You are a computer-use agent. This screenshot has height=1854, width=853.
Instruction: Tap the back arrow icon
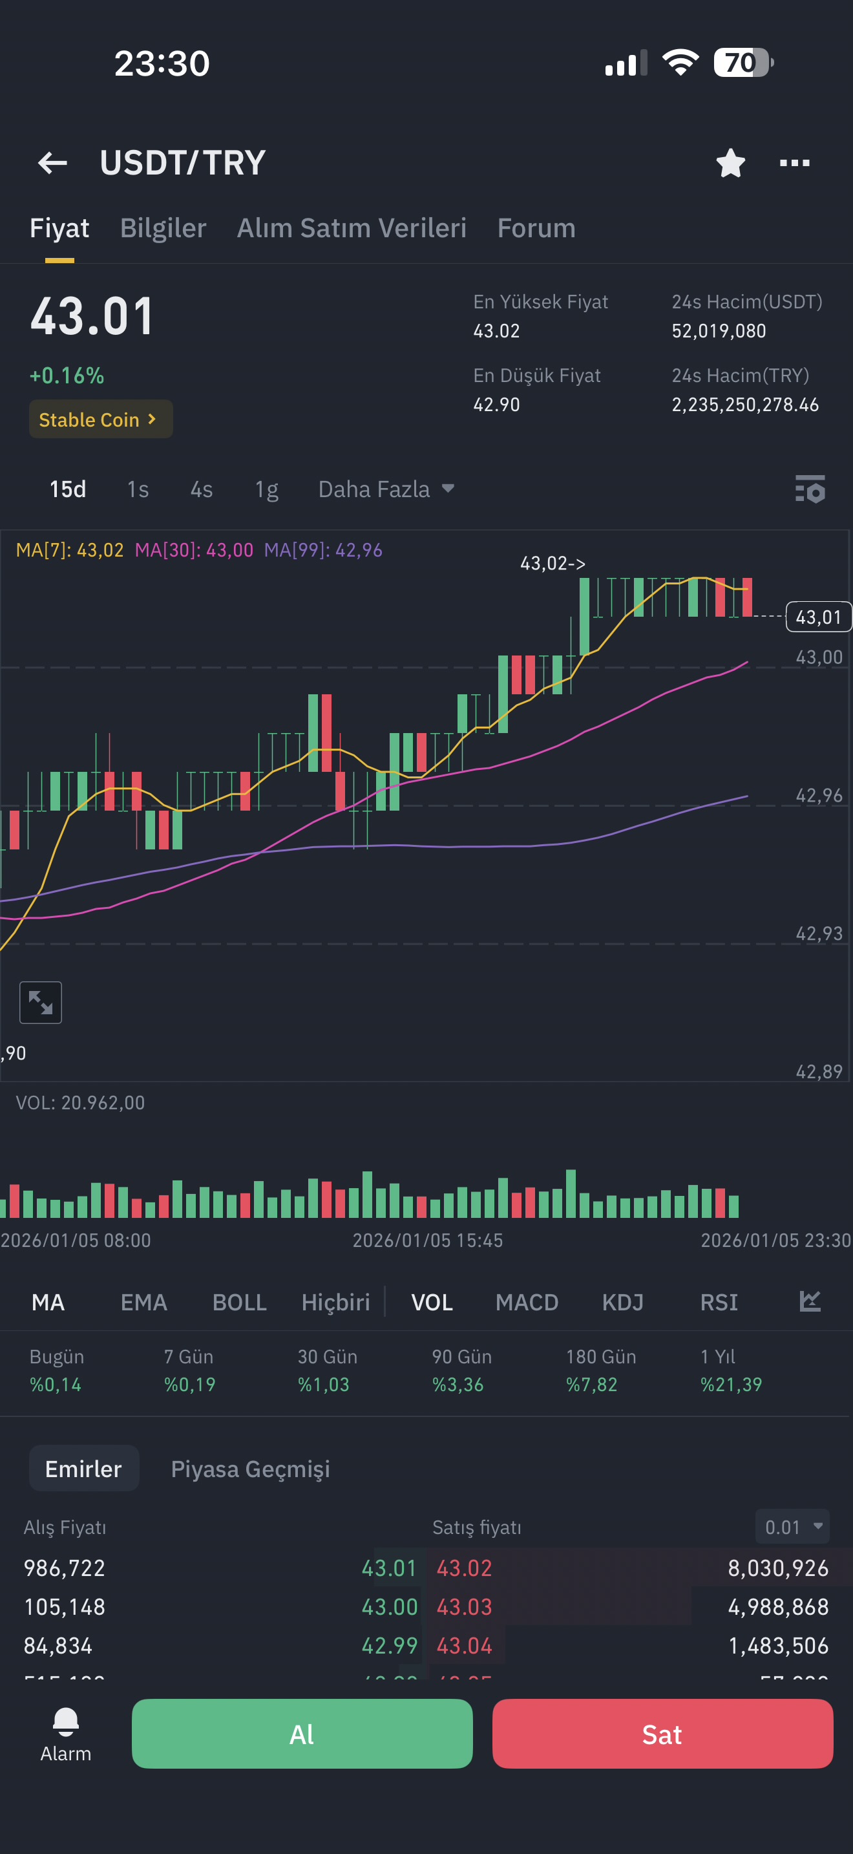(52, 163)
